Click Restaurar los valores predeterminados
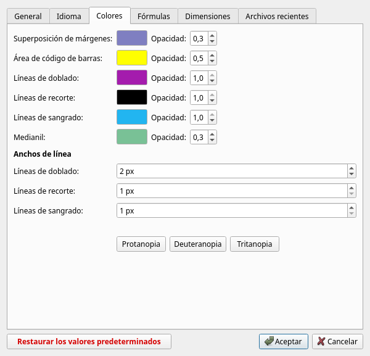370x356 pixels. (89, 341)
